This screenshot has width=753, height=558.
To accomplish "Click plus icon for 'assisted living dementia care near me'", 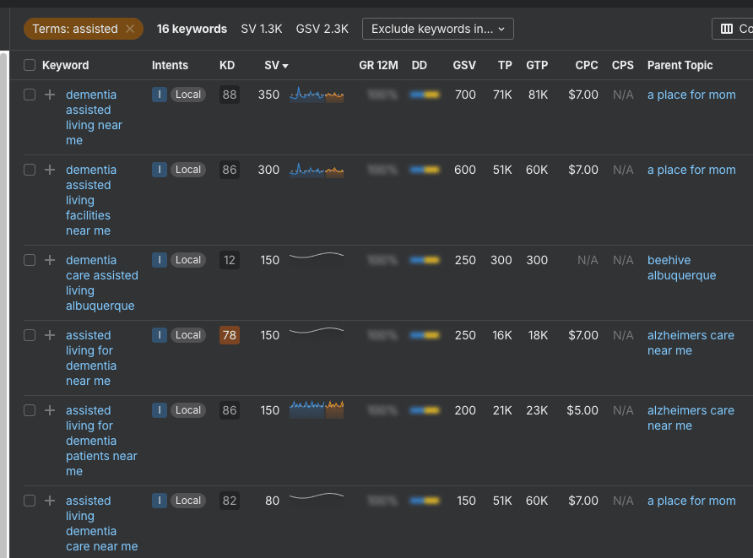I will [50, 501].
